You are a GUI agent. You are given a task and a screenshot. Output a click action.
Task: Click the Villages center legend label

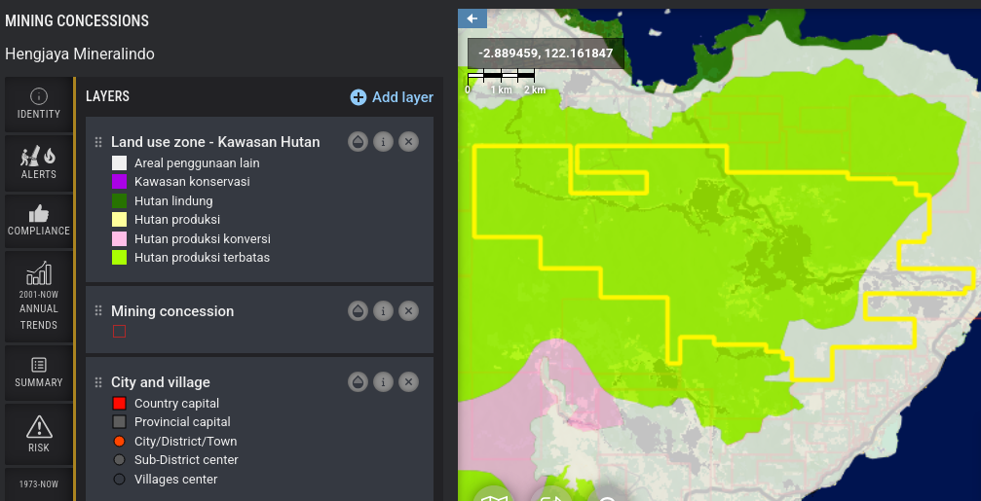tap(175, 480)
